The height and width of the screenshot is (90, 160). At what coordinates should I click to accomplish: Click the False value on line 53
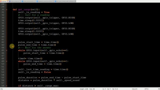[x=47, y=72]
